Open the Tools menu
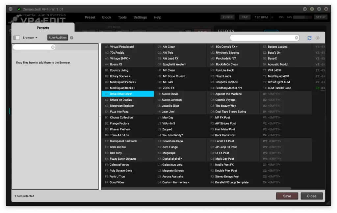The height and width of the screenshot is (213, 337). coord(122,17)
